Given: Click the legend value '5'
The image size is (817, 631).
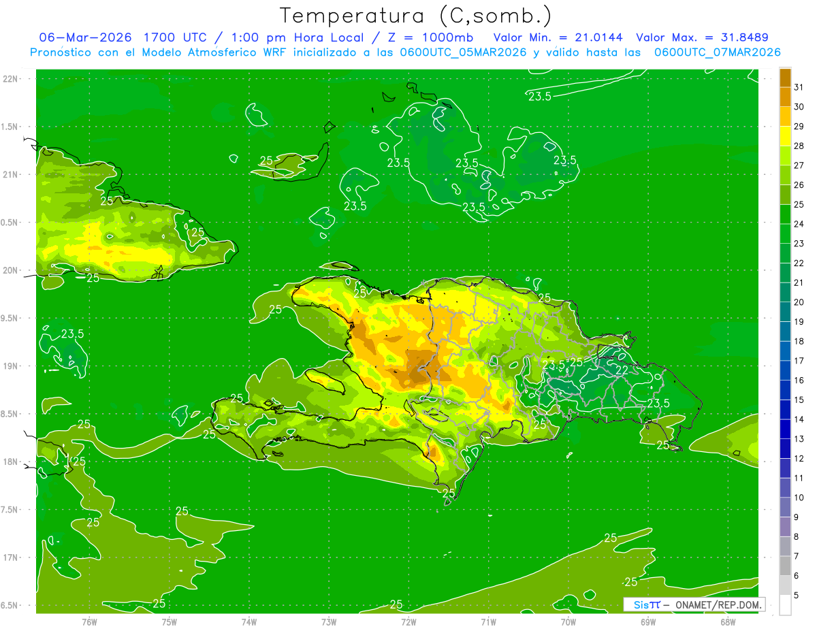Looking at the screenshot, I should pyautogui.click(x=797, y=596).
